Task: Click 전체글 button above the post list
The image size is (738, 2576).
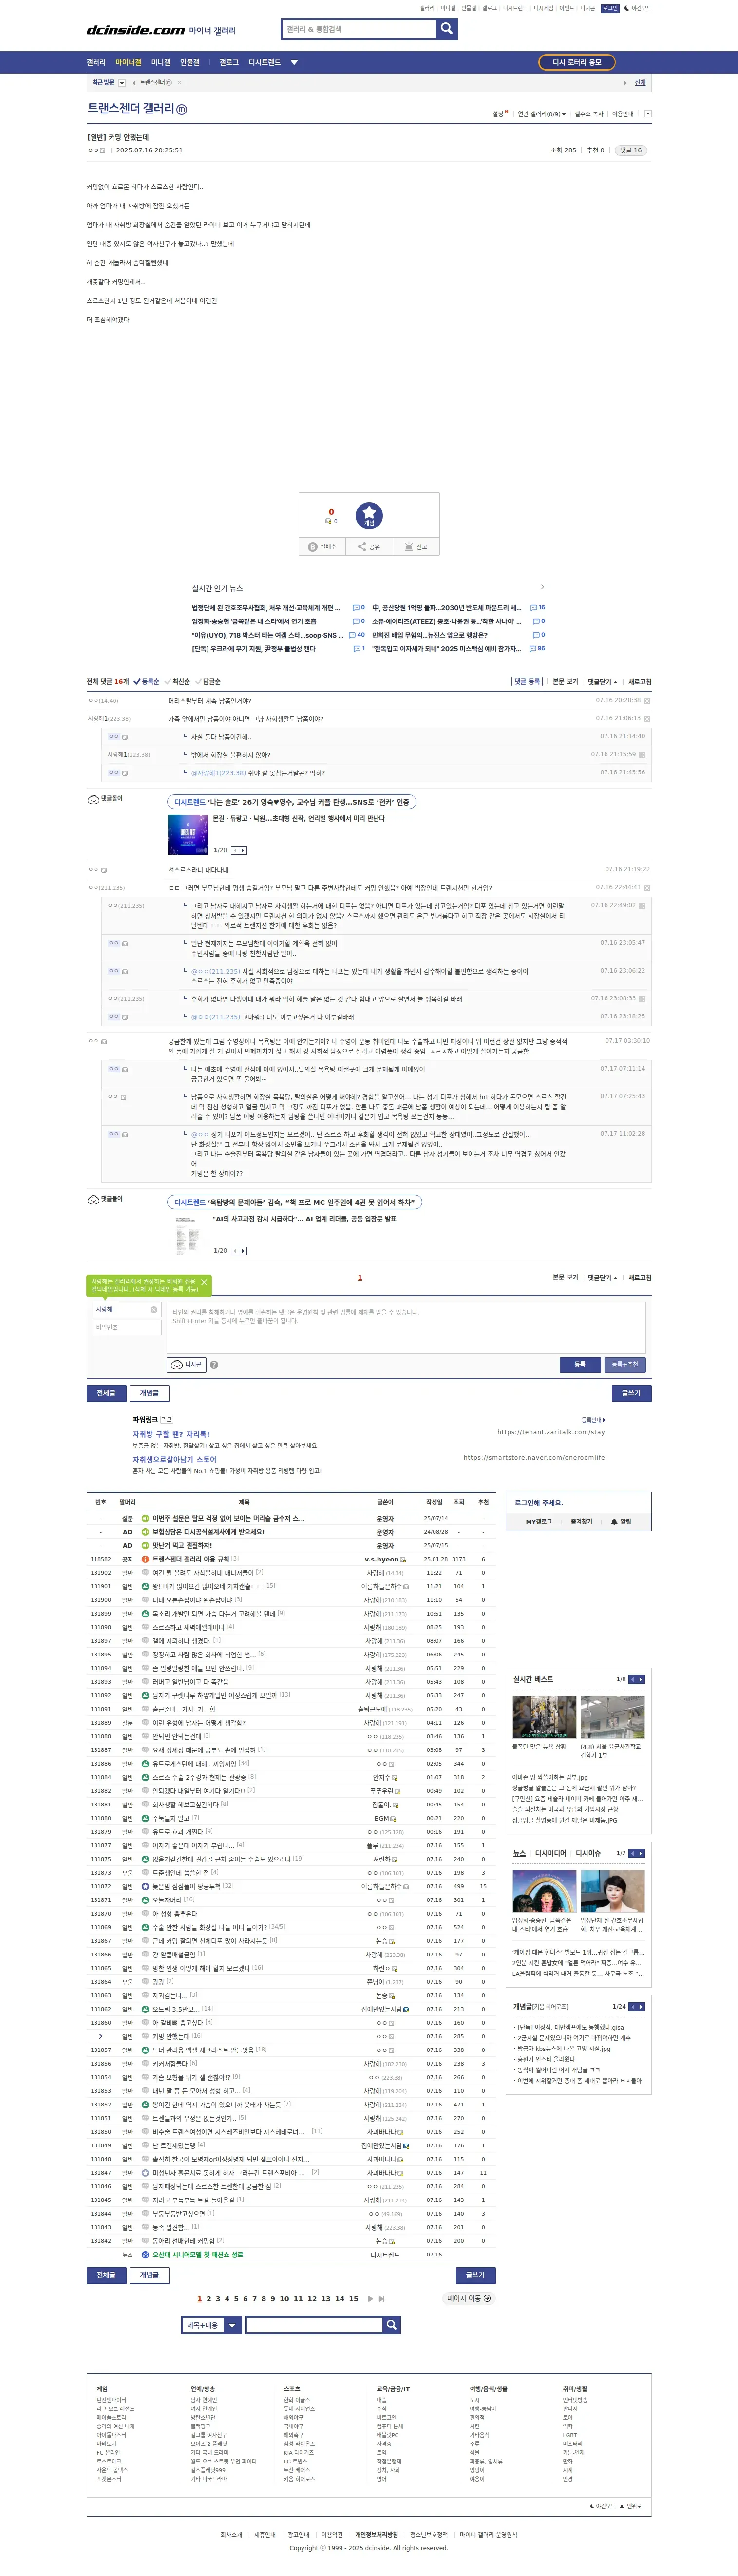Action: (106, 1393)
